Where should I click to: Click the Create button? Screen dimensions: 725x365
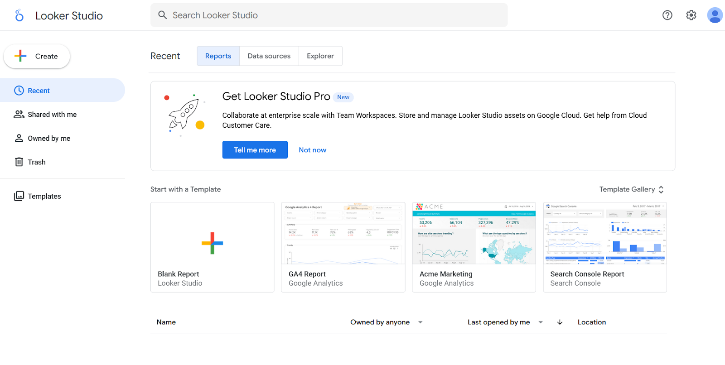click(x=37, y=56)
